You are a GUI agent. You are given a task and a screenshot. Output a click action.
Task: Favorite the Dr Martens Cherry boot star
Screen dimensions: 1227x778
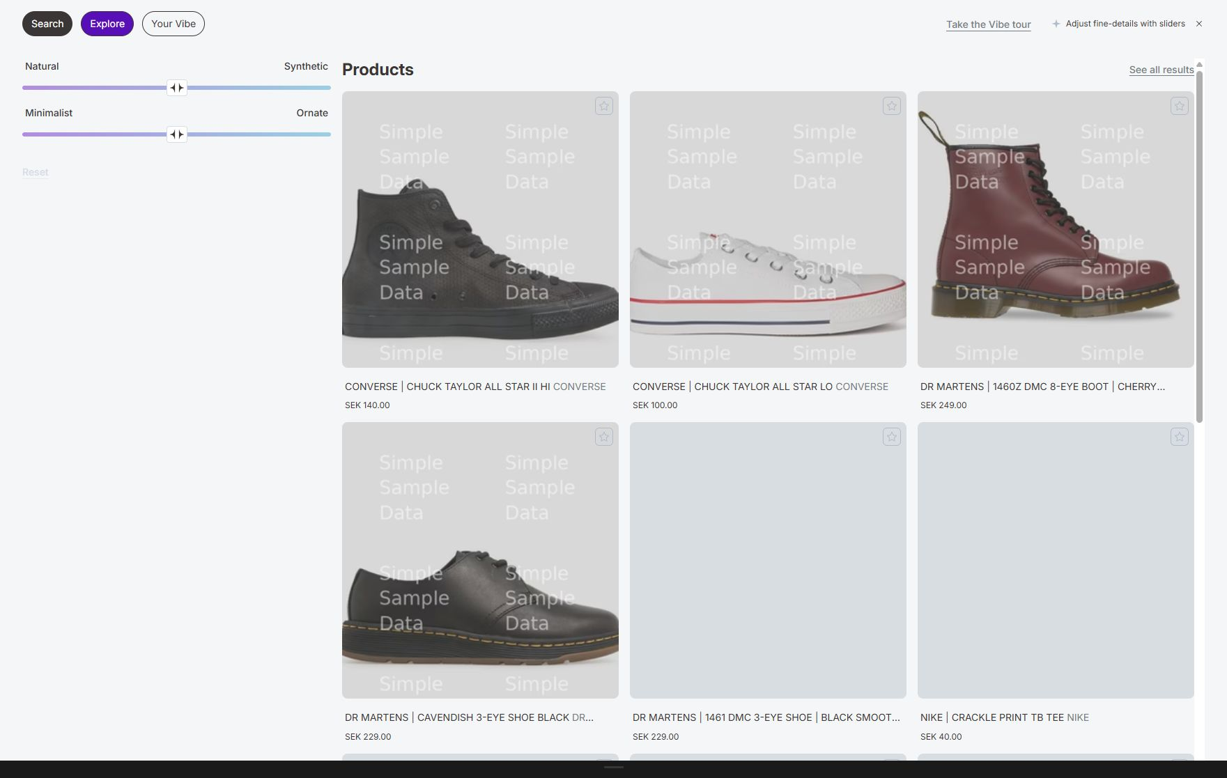tap(1180, 106)
